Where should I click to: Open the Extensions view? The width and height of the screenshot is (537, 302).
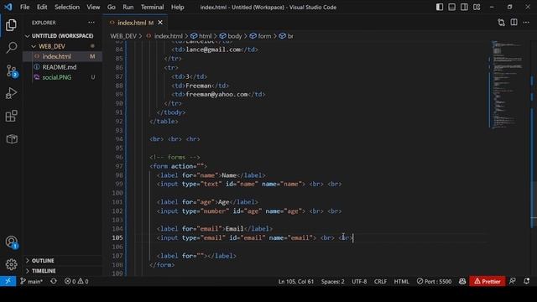(11, 116)
